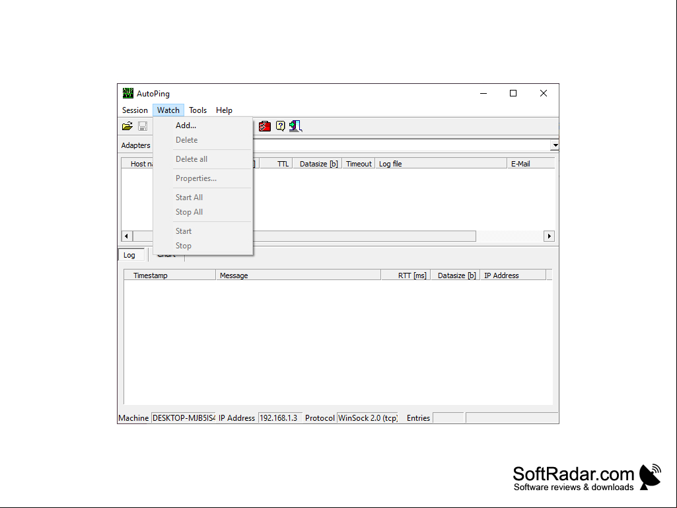Click the Log file column header
677x508 pixels.
(441, 164)
